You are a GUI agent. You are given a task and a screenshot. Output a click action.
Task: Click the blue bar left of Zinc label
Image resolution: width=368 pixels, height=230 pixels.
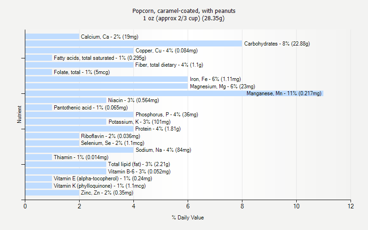click(x=52, y=193)
